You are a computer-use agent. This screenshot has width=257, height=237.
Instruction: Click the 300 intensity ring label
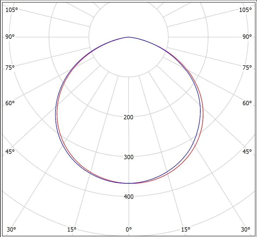pos(129,157)
